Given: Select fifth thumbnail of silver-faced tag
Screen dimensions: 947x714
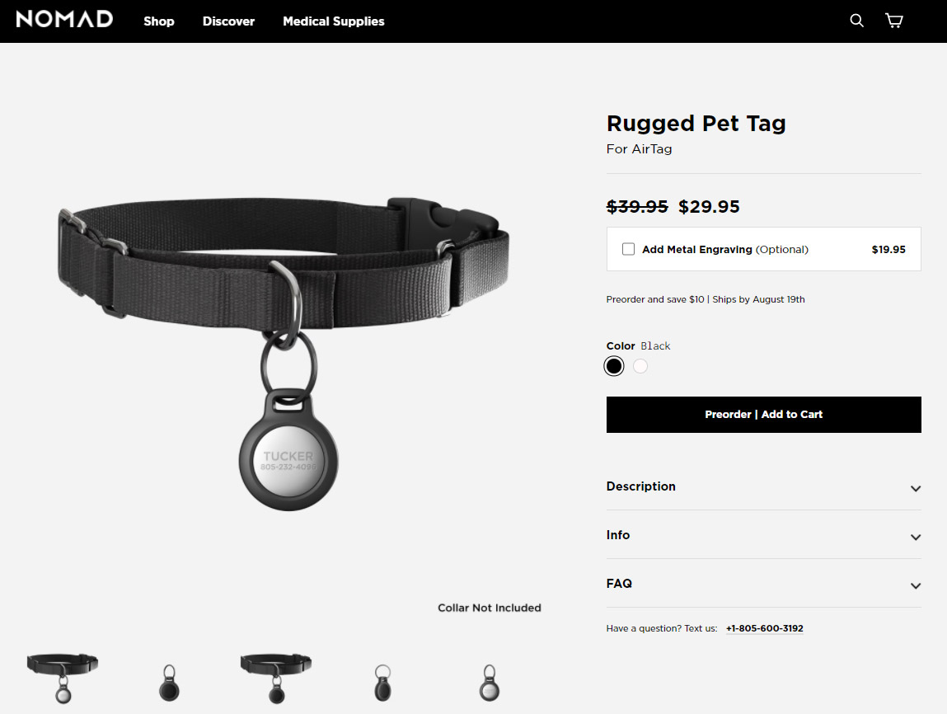Looking at the screenshot, I should [490, 683].
